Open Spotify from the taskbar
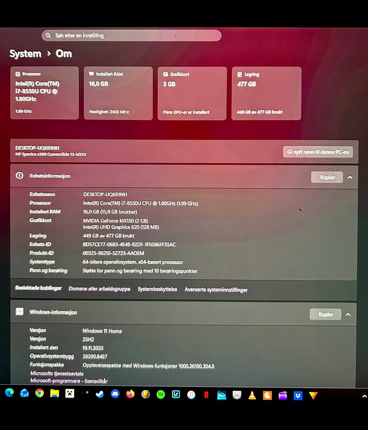Viewport: 368px width, 430px height. coord(161,395)
